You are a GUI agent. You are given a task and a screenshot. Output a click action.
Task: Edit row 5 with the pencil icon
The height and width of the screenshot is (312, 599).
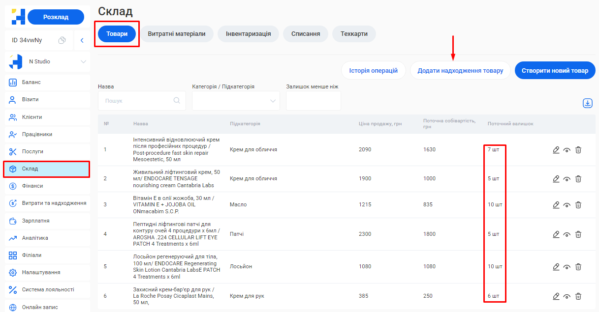[556, 267]
